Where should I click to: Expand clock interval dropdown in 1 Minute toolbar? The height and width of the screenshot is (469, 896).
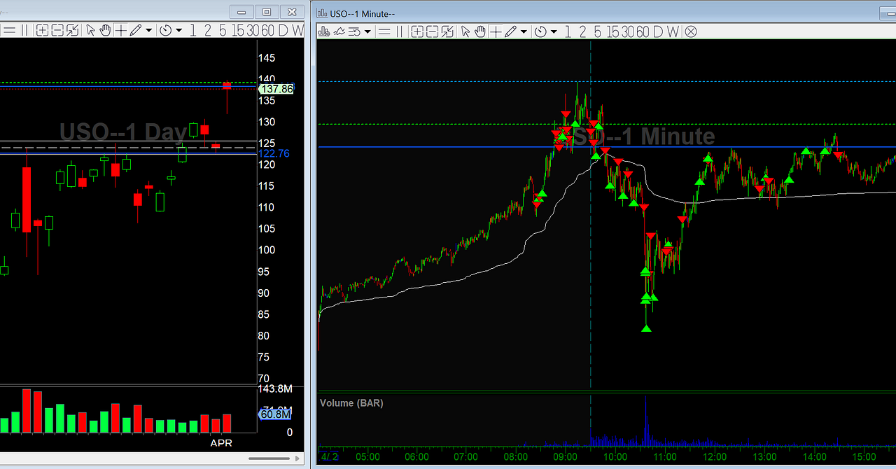coord(554,31)
